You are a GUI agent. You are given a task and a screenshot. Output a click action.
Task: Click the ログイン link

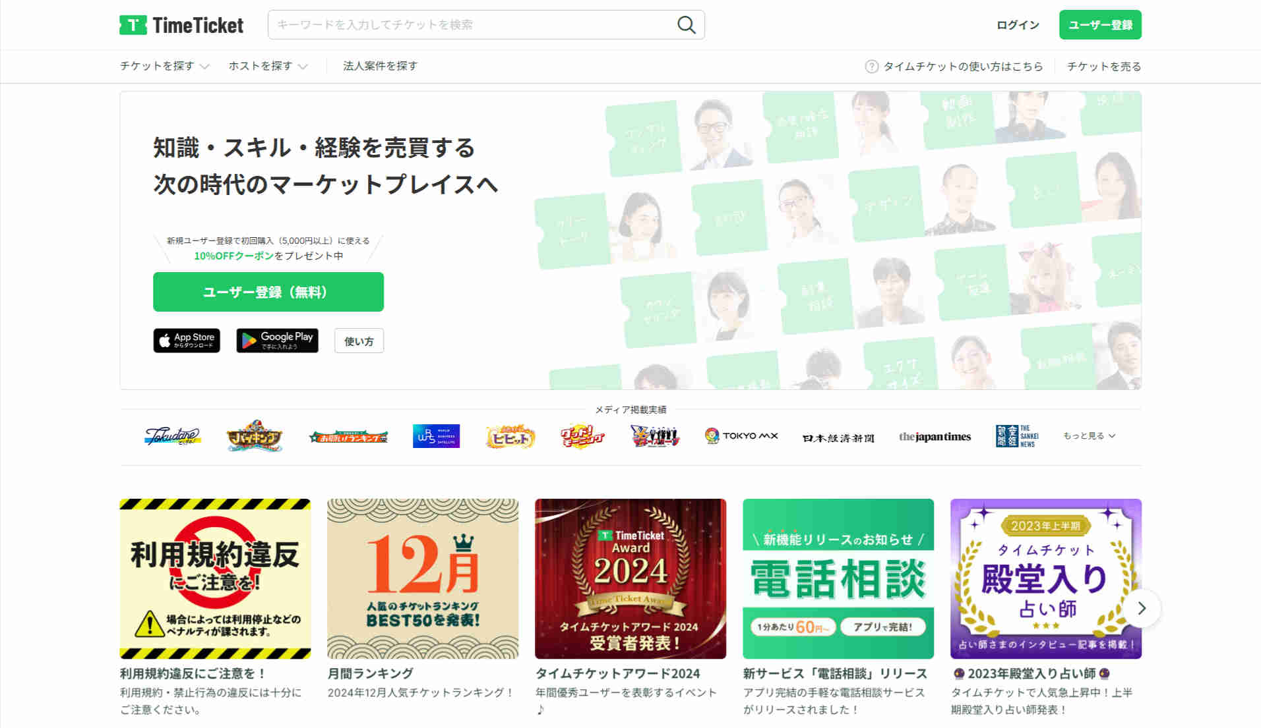pyautogui.click(x=1018, y=25)
